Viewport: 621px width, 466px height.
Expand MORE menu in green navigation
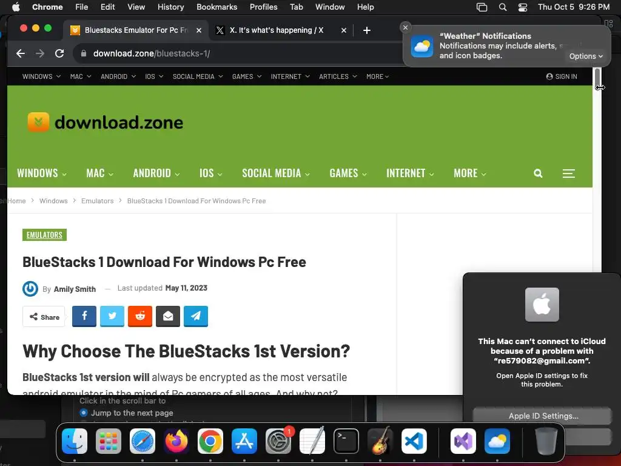(x=470, y=173)
